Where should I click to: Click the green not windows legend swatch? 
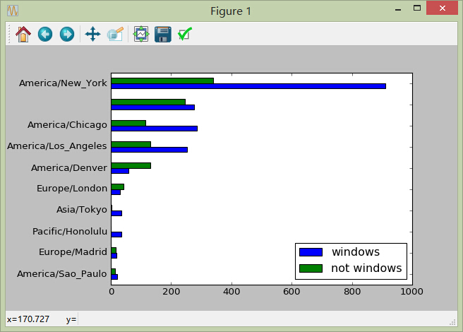(x=311, y=268)
